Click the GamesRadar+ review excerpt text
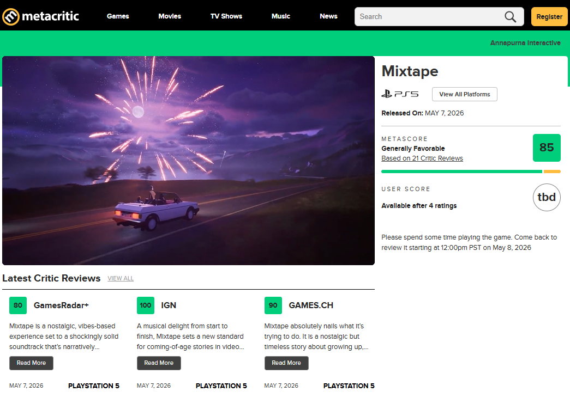 click(64, 336)
